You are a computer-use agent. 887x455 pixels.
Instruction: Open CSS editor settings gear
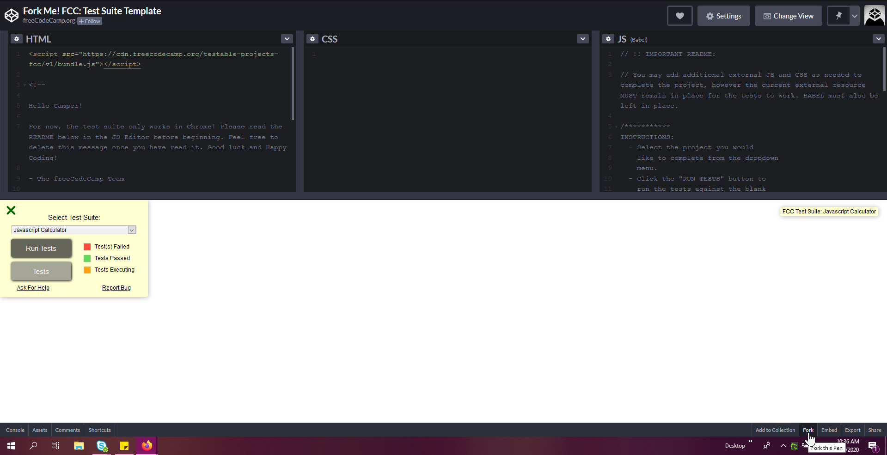(x=312, y=39)
